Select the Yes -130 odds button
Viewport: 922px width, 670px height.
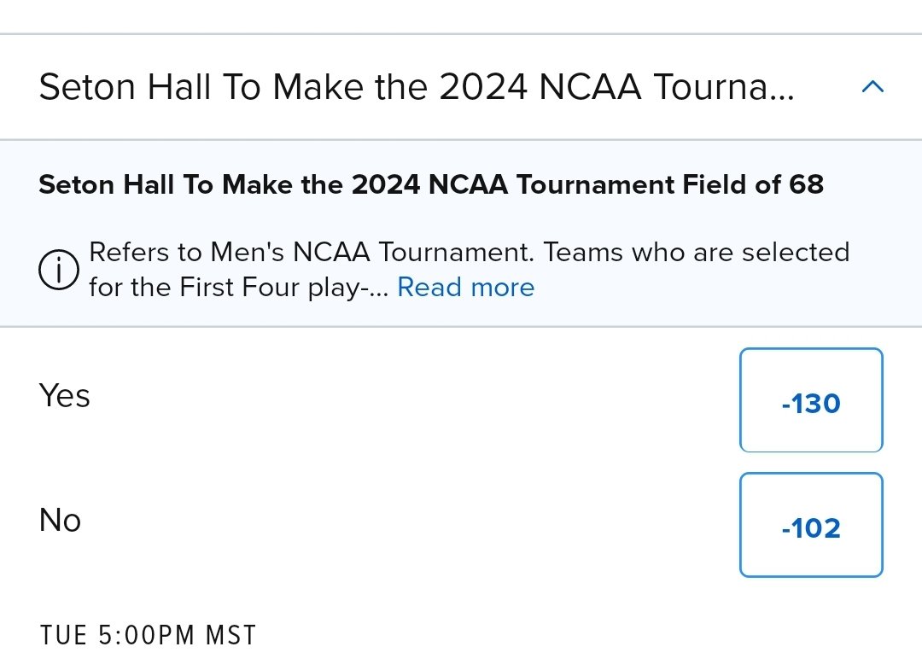point(810,400)
